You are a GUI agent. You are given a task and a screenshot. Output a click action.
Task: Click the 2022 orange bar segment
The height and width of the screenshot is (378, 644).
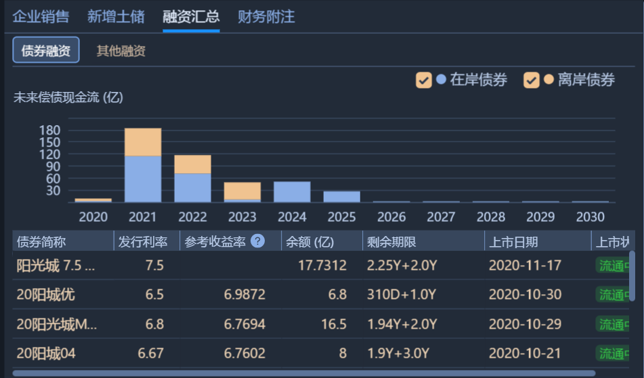tap(192, 164)
